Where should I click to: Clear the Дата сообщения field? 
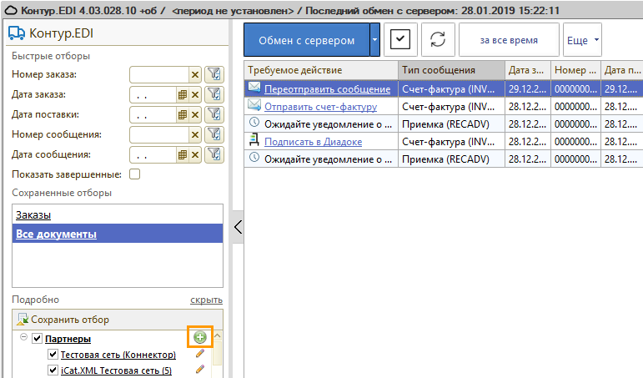click(x=195, y=154)
